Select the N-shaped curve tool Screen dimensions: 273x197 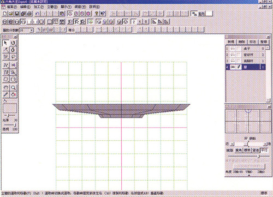pos(5,65)
